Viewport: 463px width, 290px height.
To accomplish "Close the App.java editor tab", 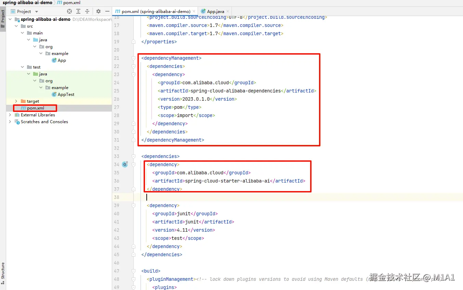I will tap(228, 11).
